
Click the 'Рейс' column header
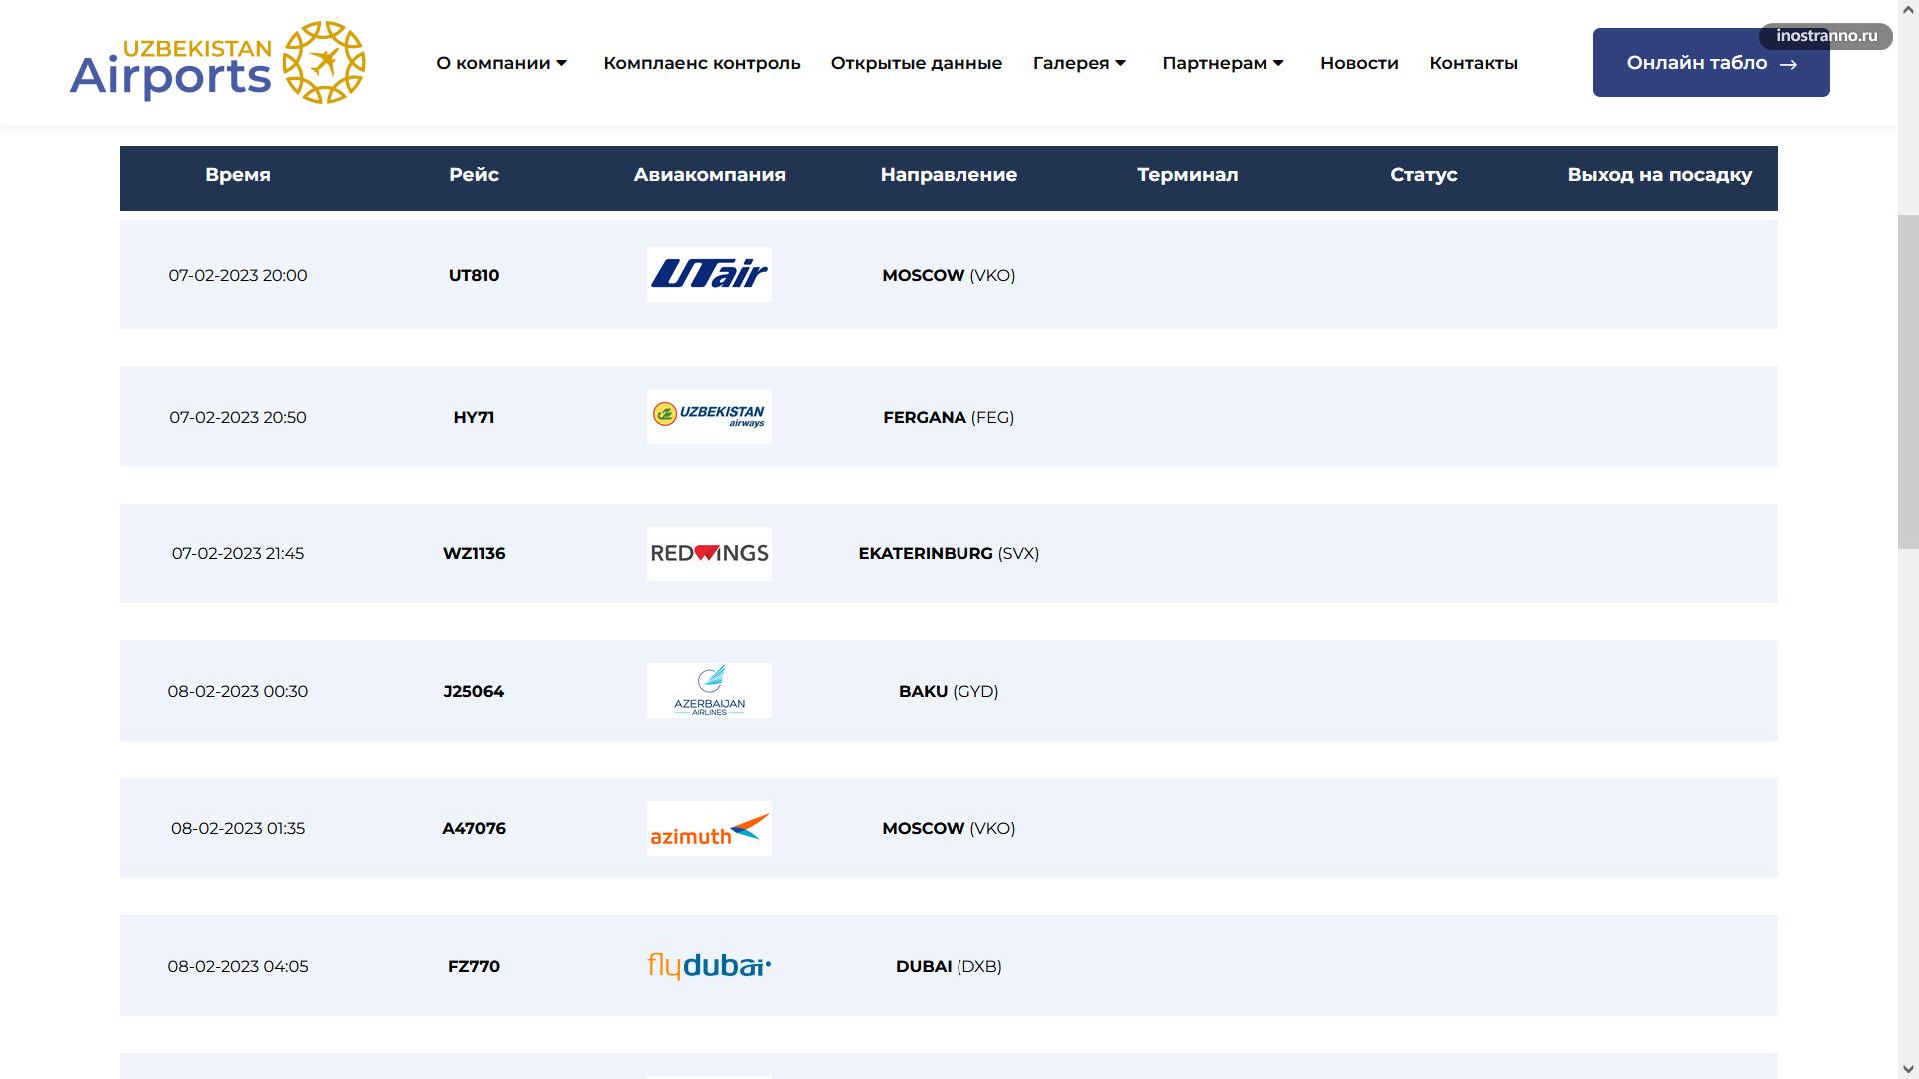pyautogui.click(x=474, y=175)
